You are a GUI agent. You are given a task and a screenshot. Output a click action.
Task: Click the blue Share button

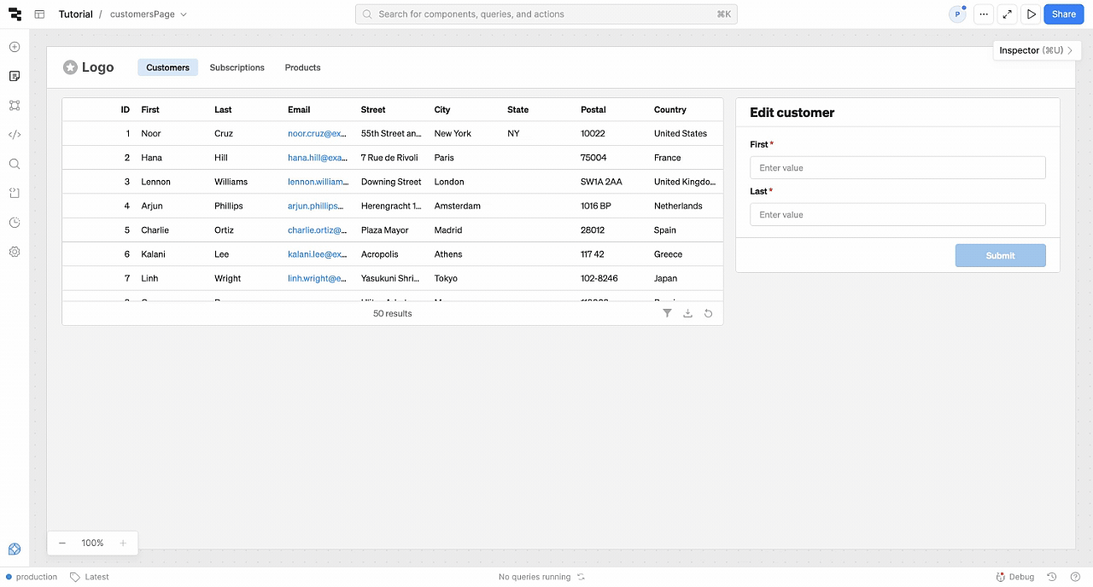[x=1063, y=15]
